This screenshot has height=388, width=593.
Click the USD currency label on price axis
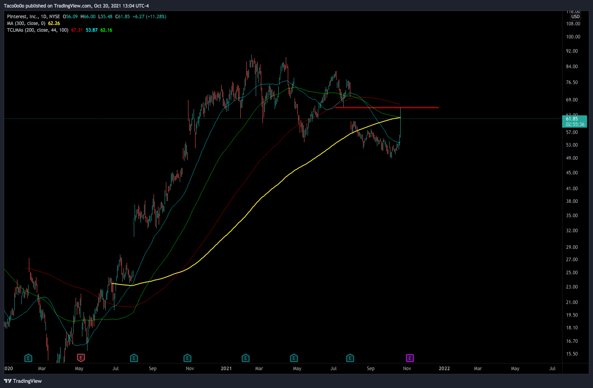point(575,17)
